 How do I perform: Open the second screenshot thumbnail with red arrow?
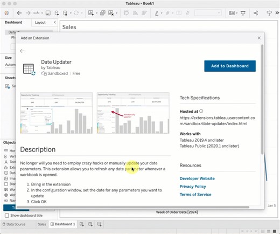pyautogui.click(x=133, y=113)
